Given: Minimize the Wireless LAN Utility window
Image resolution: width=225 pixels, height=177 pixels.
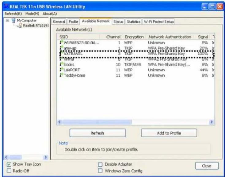Looking at the screenshot, I should click(x=205, y=7).
